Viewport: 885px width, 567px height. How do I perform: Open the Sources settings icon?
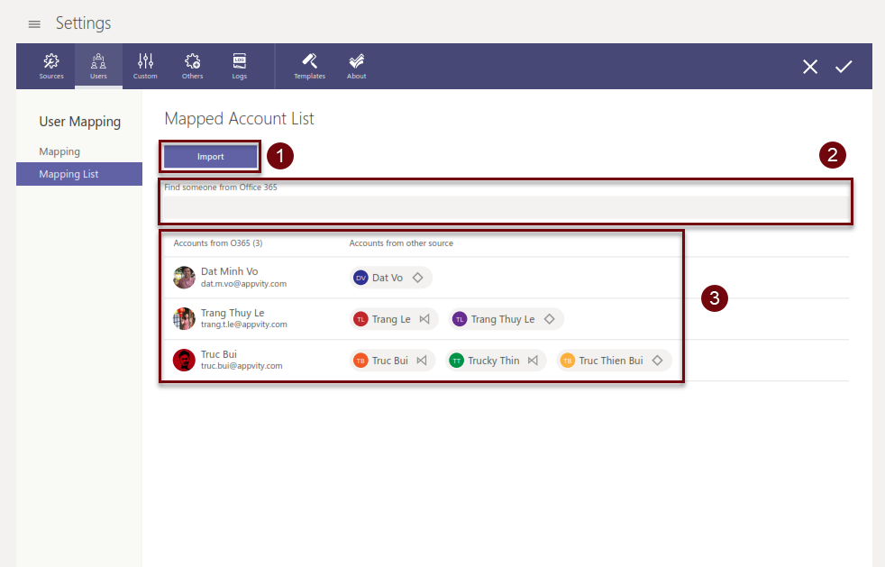pyautogui.click(x=51, y=66)
